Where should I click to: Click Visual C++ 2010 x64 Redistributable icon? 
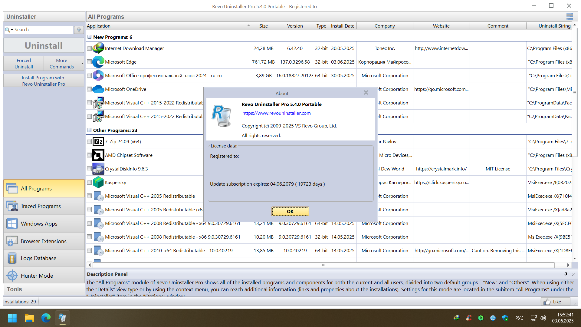(x=98, y=250)
